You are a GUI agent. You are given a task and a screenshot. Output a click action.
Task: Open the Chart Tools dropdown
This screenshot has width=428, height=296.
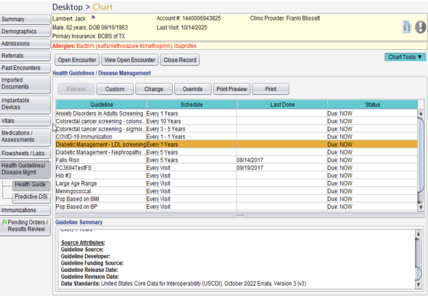[x=405, y=57]
